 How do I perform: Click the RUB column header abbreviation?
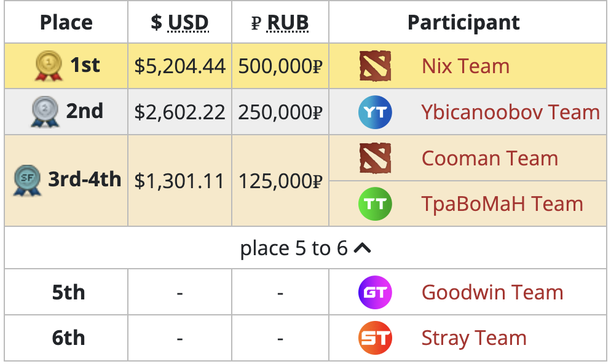click(288, 23)
